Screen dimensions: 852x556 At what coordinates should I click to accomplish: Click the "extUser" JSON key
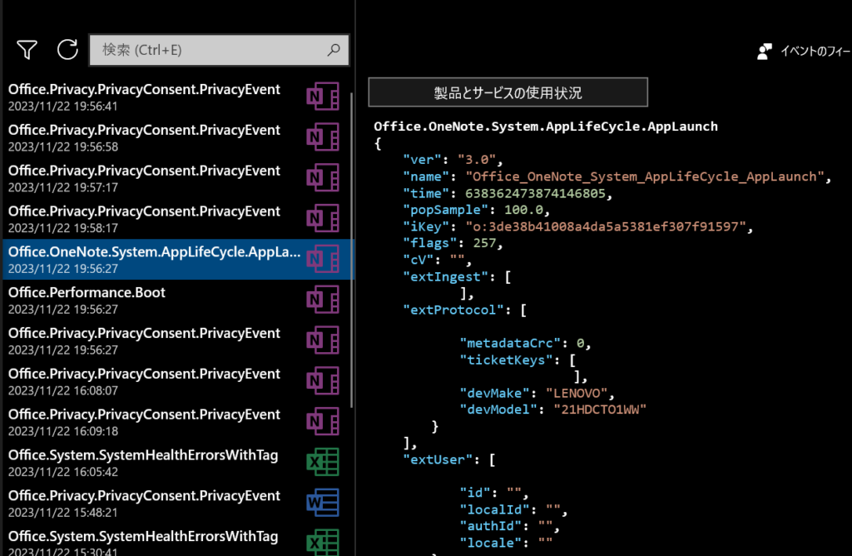(438, 459)
